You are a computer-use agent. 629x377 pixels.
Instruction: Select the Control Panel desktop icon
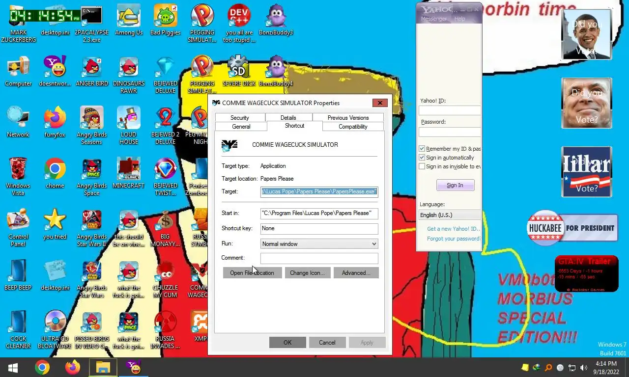(18, 228)
